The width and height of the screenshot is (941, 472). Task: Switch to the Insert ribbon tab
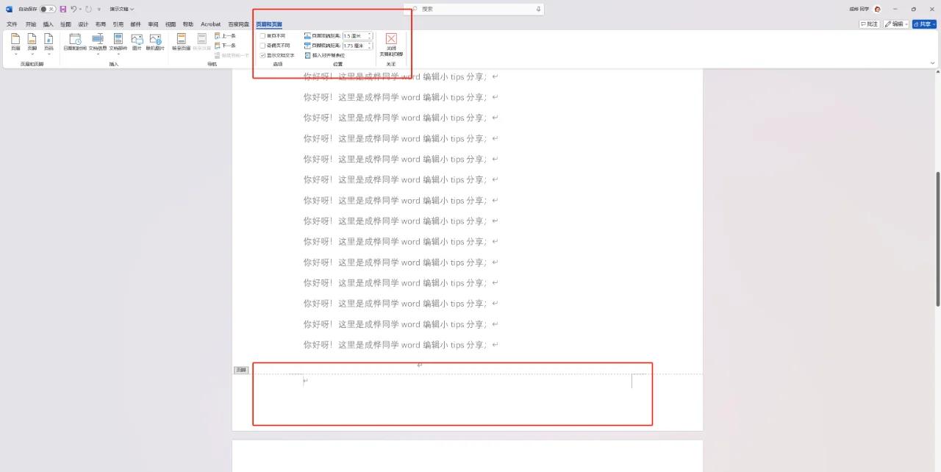pos(48,24)
